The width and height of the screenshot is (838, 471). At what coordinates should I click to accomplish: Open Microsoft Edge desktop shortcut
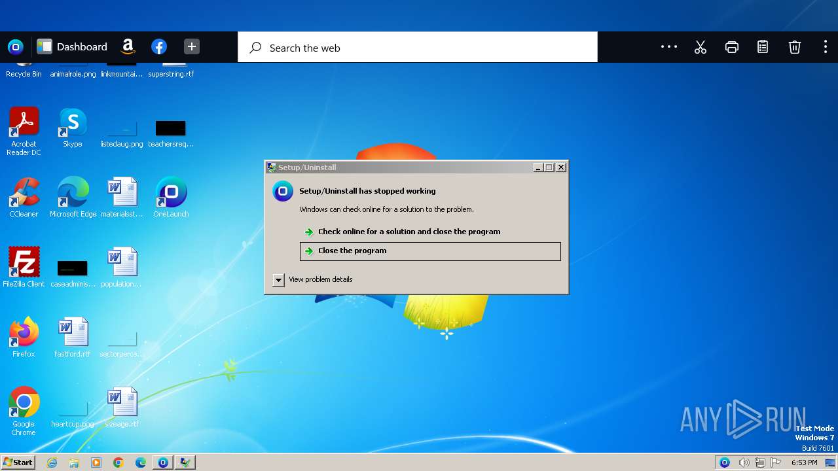click(x=73, y=197)
